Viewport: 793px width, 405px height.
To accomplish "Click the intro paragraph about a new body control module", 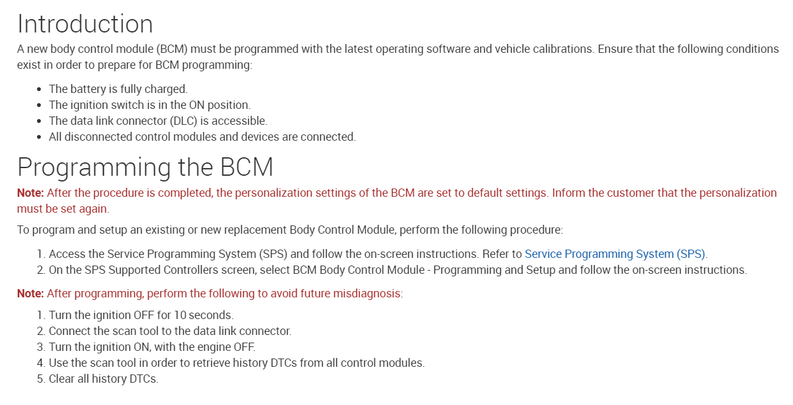I will tap(397, 57).
